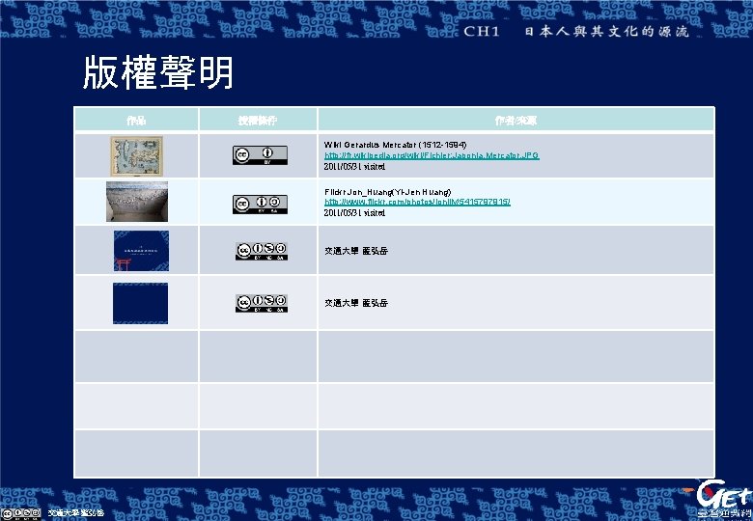This screenshot has height=521, width=753.
Task: Click the 版權聲明 slide title
Action: (158, 72)
